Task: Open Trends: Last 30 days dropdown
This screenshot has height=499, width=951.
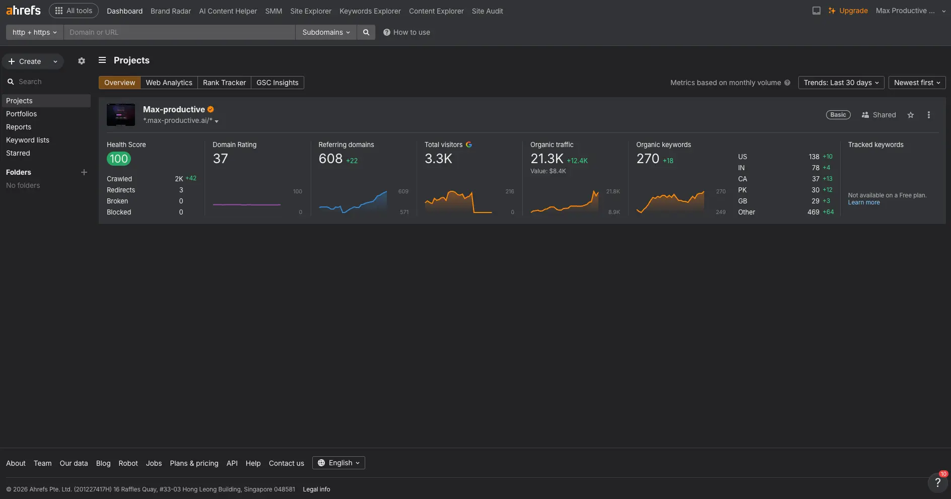Action: click(x=841, y=83)
